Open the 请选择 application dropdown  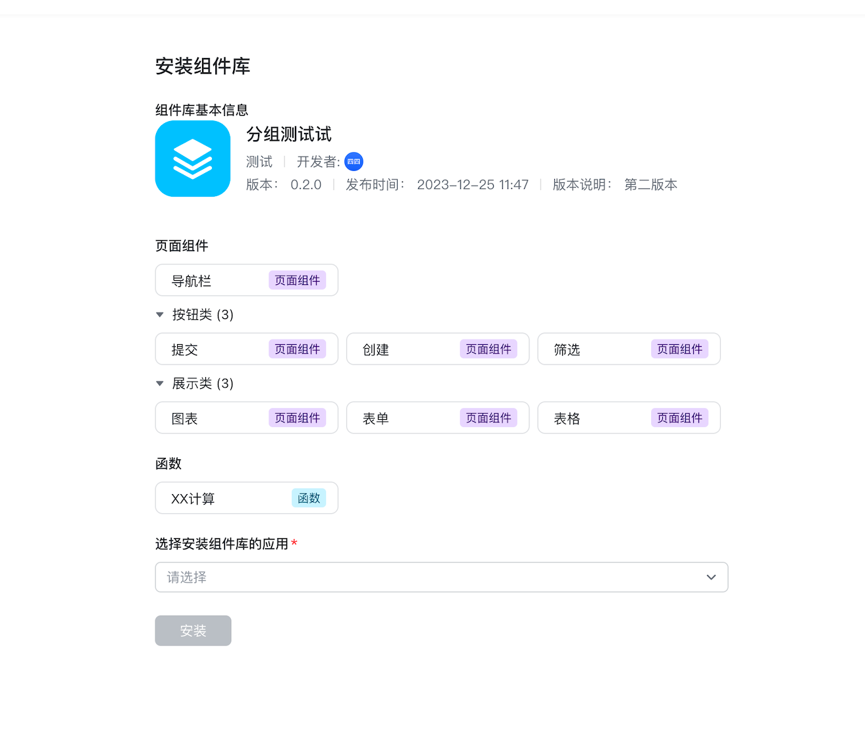[442, 577]
